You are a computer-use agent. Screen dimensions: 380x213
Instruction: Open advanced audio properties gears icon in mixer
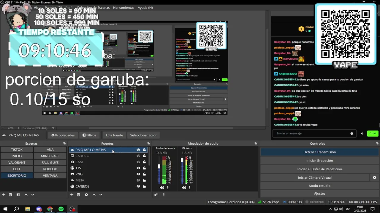coord(156,195)
